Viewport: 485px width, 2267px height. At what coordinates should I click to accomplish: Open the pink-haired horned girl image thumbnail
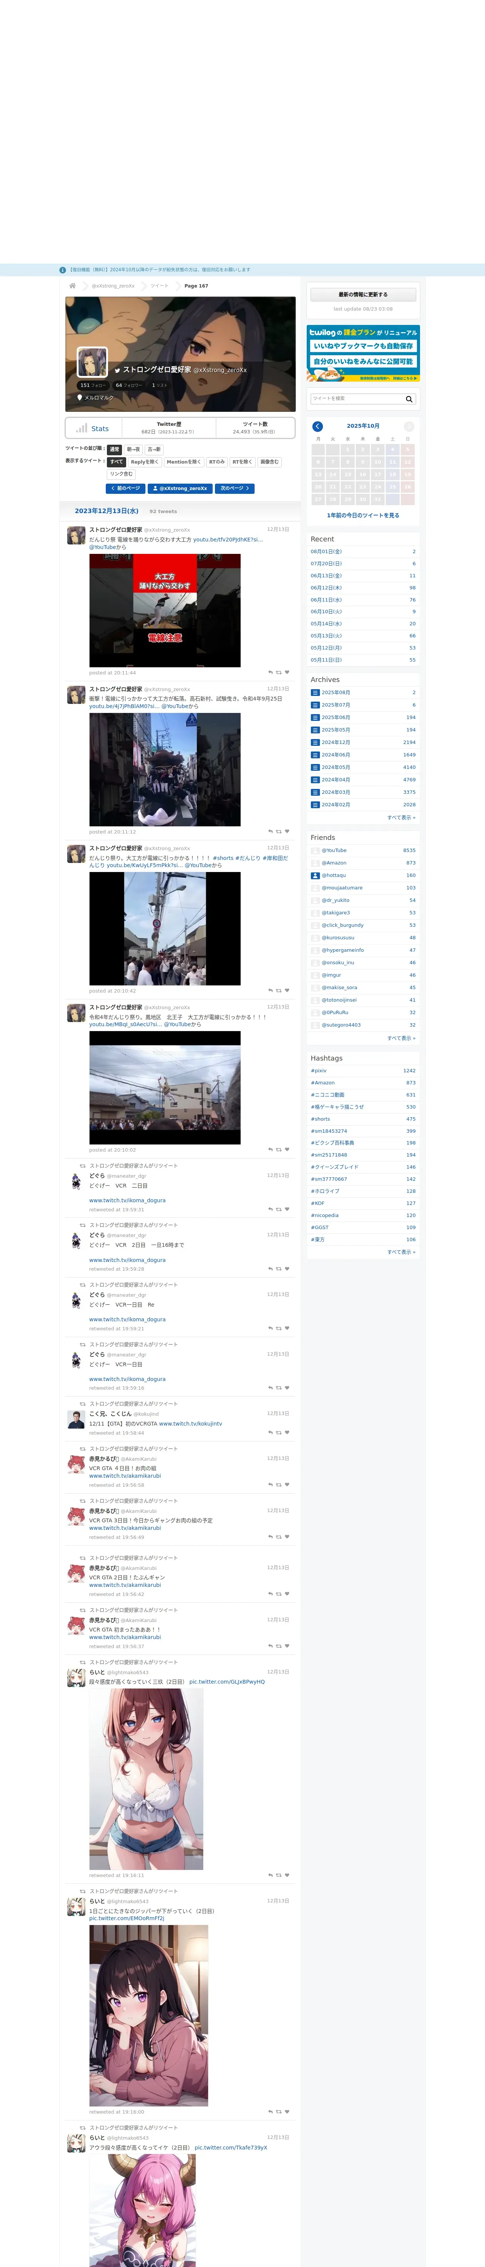[143, 2210]
